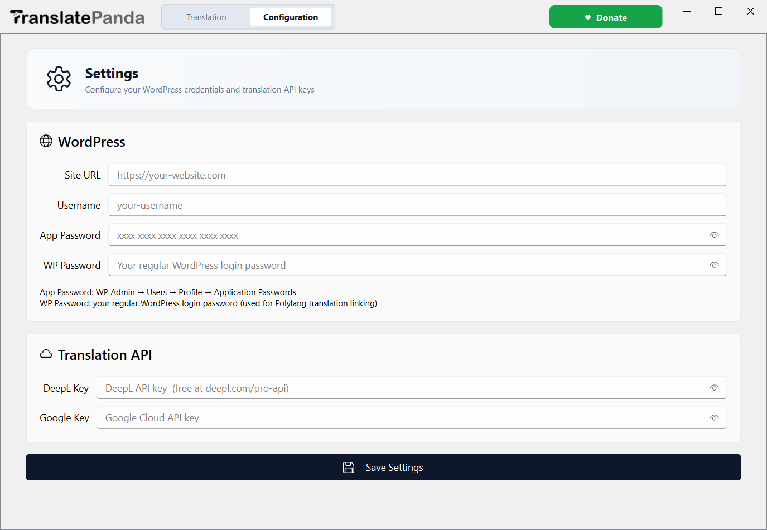Click the TranslatePanda logo
This screenshot has height=530, width=767.
point(78,18)
